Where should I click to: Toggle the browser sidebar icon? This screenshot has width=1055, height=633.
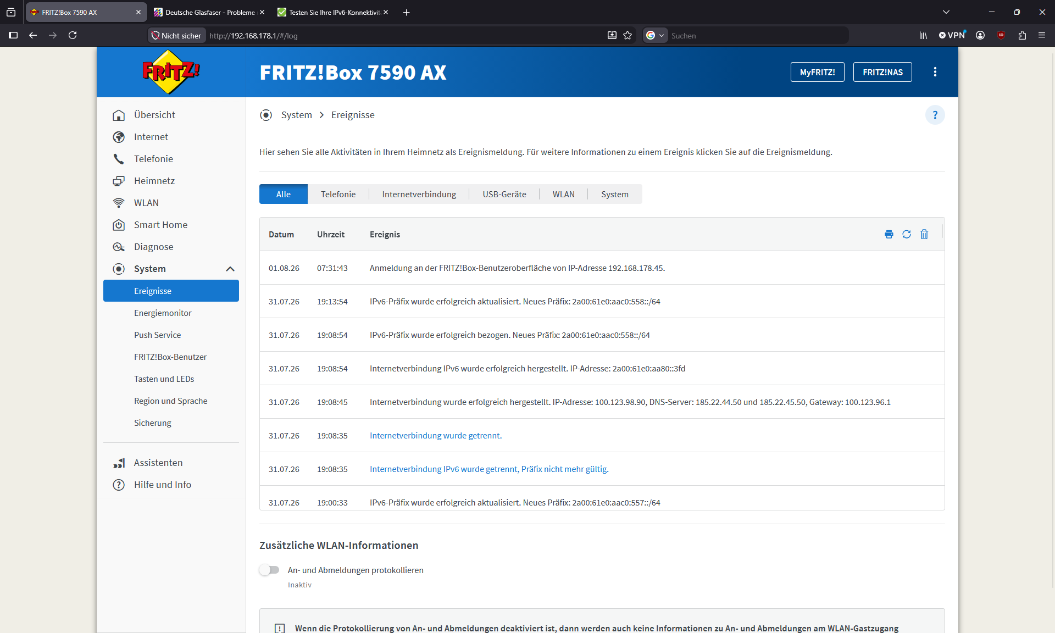pyautogui.click(x=13, y=35)
